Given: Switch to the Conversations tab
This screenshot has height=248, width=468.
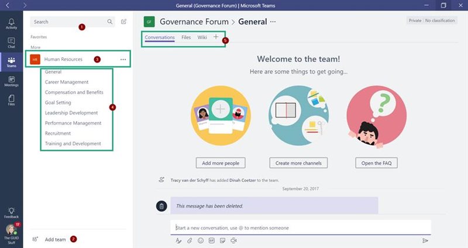Looking at the screenshot, I should [x=160, y=37].
